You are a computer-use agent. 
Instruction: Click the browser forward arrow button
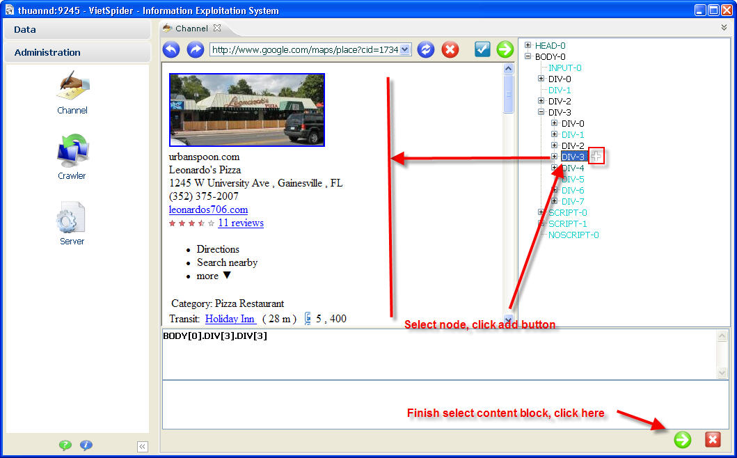tap(196, 49)
